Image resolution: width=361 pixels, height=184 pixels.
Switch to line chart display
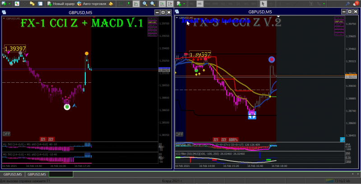136,4
